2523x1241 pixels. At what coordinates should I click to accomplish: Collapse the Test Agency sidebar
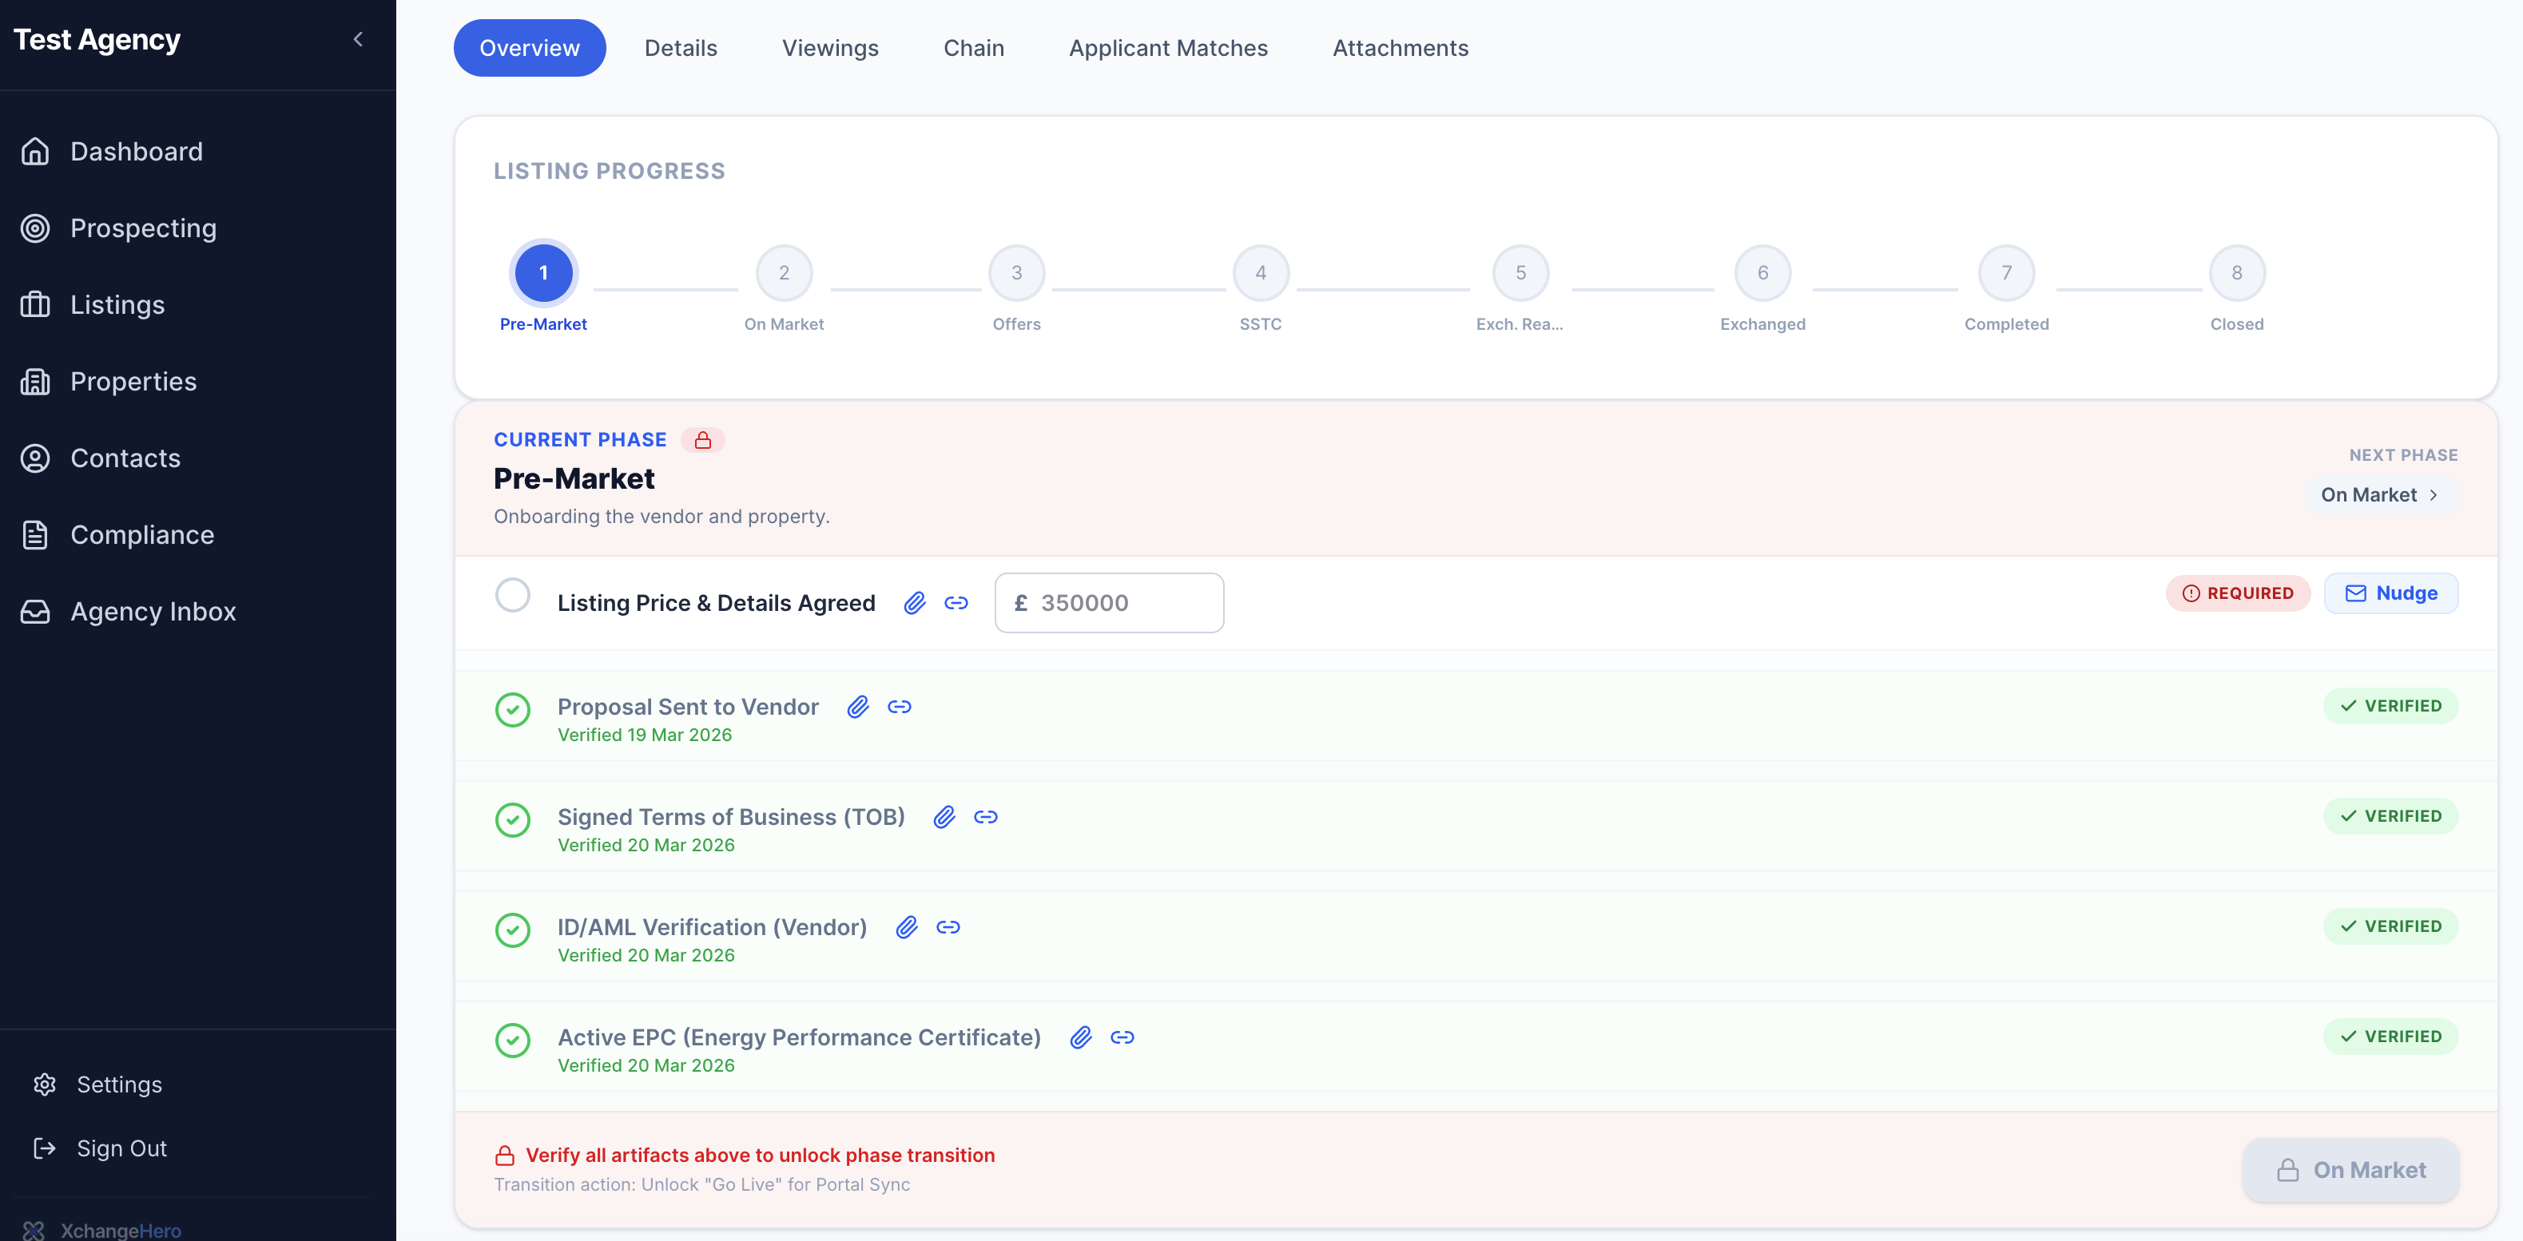click(x=357, y=39)
